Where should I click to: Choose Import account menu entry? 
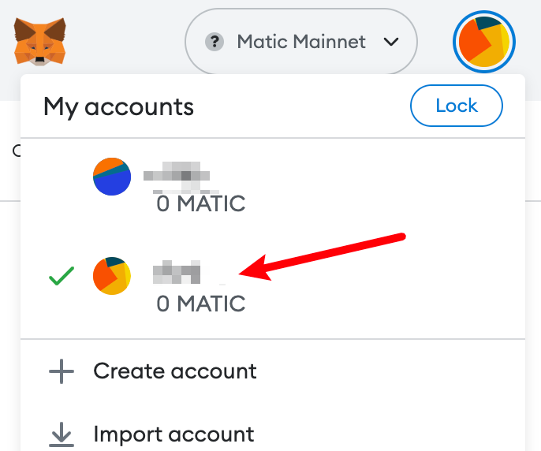[273, 434]
